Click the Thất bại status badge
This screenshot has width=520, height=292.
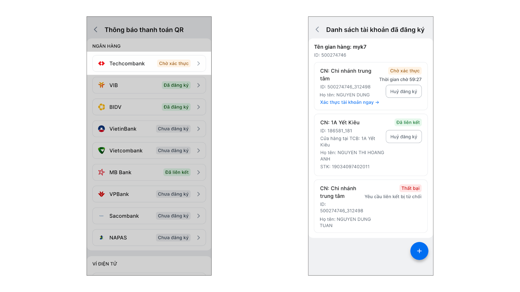click(x=410, y=188)
